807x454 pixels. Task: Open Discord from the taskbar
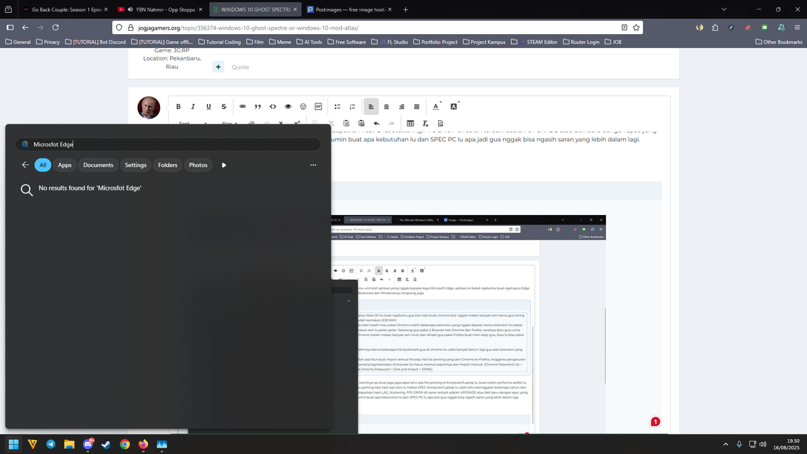point(88,444)
